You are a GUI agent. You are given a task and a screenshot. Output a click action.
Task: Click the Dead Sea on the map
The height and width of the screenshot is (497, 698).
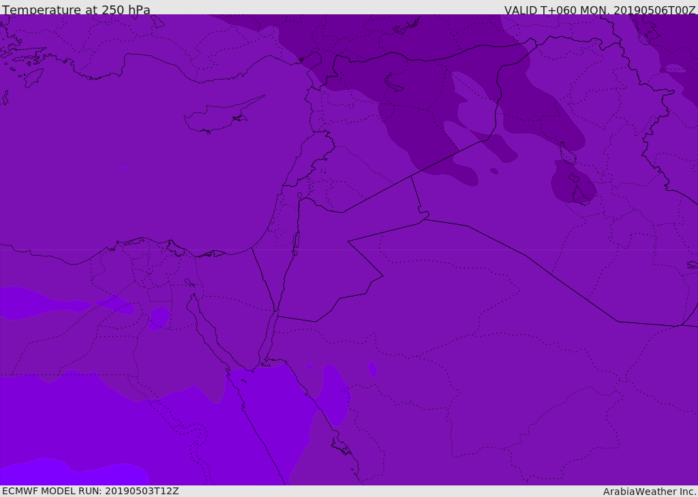pyautogui.click(x=296, y=242)
